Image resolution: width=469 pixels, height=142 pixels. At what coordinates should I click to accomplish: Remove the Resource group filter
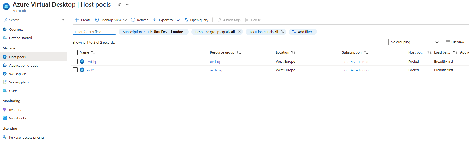[x=240, y=32]
